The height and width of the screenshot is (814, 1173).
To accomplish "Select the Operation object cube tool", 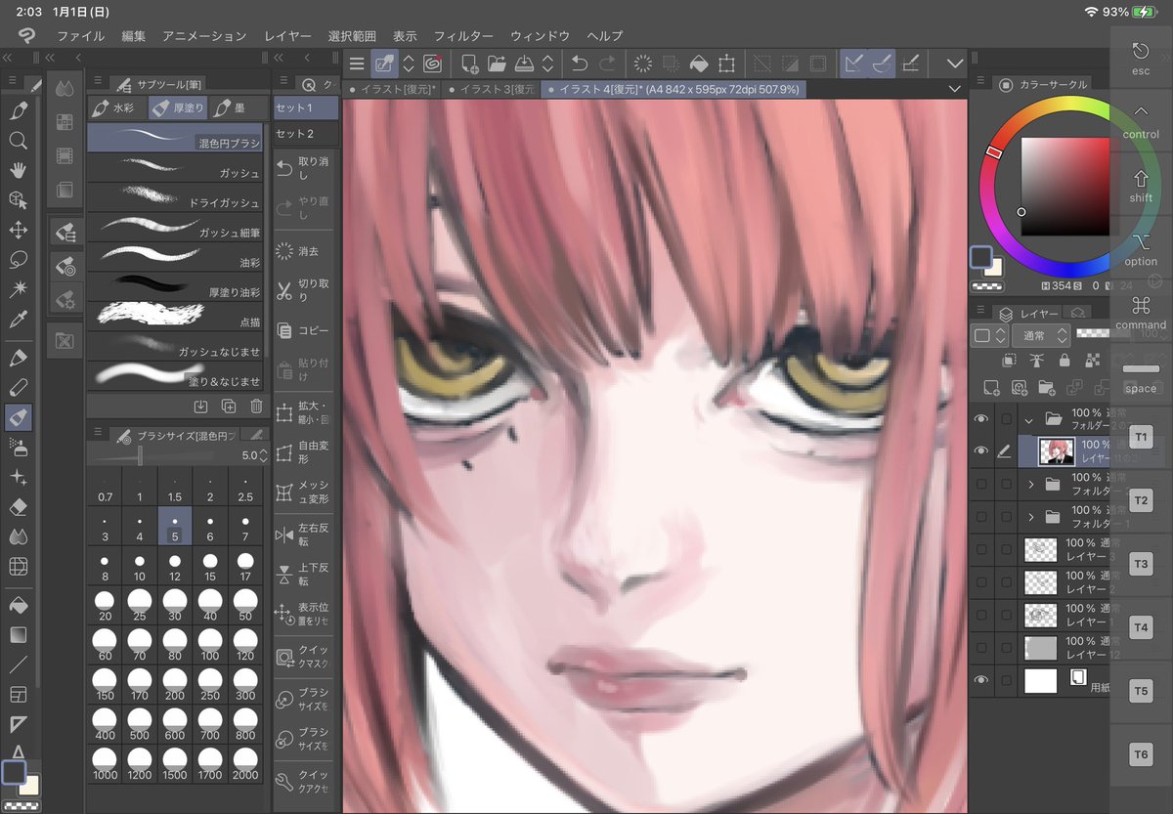I will coord(18,200).
